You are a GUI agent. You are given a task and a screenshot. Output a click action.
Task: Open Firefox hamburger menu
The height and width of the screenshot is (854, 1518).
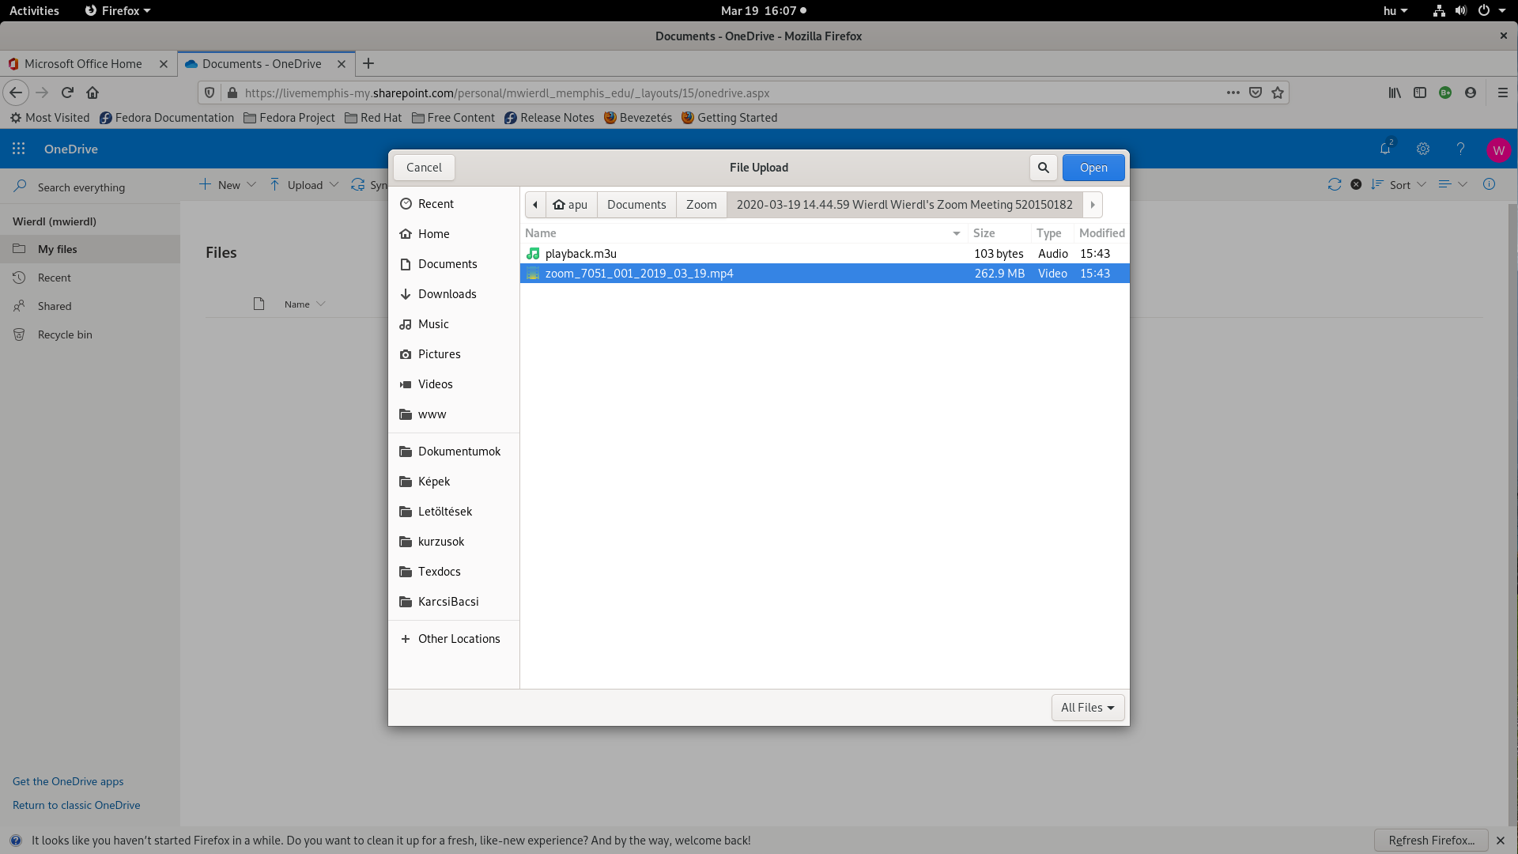coord(1503,93)
